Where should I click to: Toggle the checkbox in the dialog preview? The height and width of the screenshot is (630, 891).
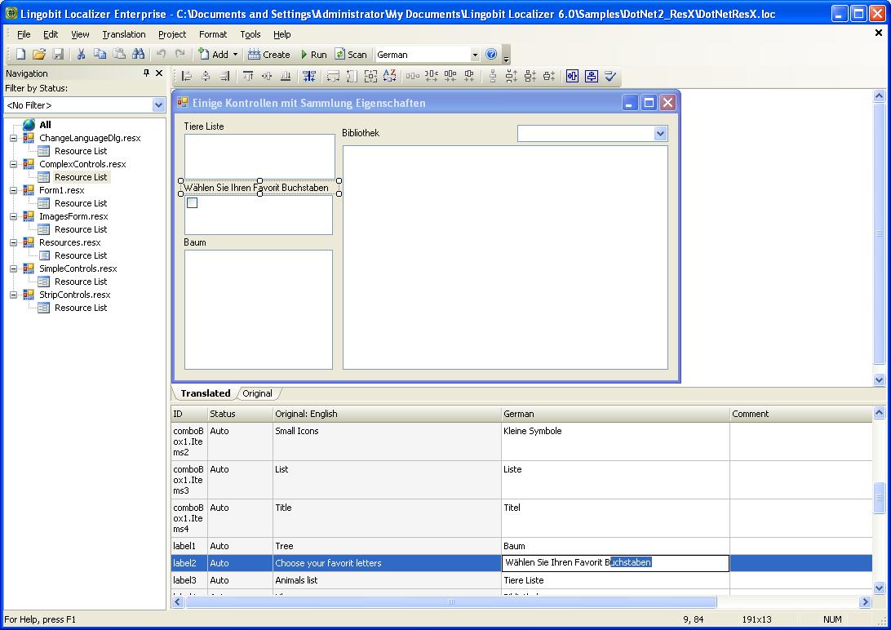pyautogui.click(x=192, y=202)
